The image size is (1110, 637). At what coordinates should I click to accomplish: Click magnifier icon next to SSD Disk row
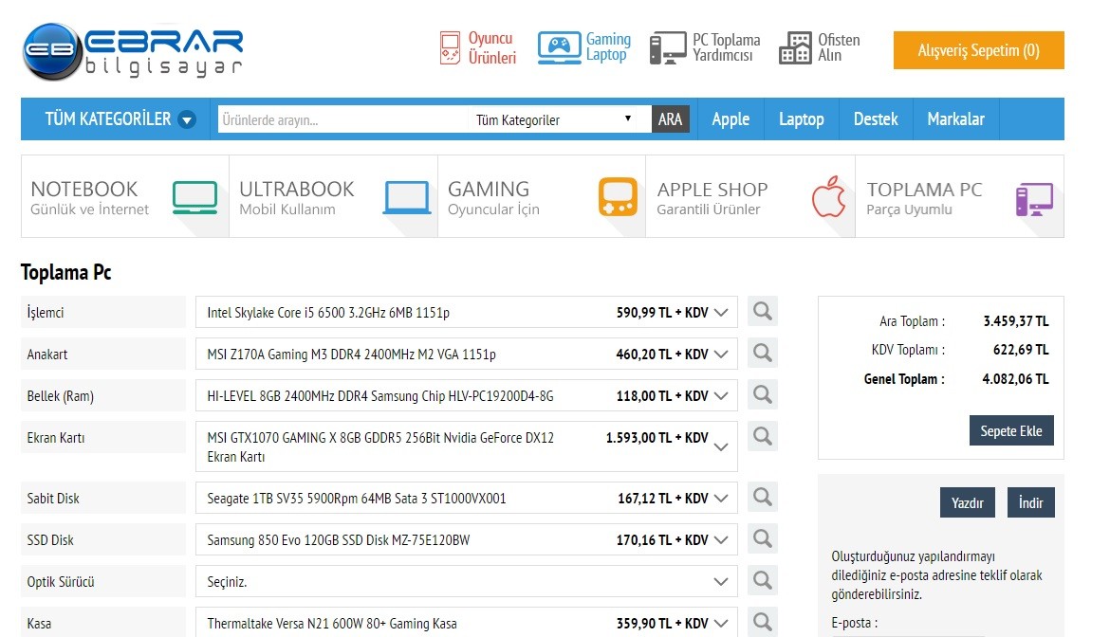click(x=763, y=538)
